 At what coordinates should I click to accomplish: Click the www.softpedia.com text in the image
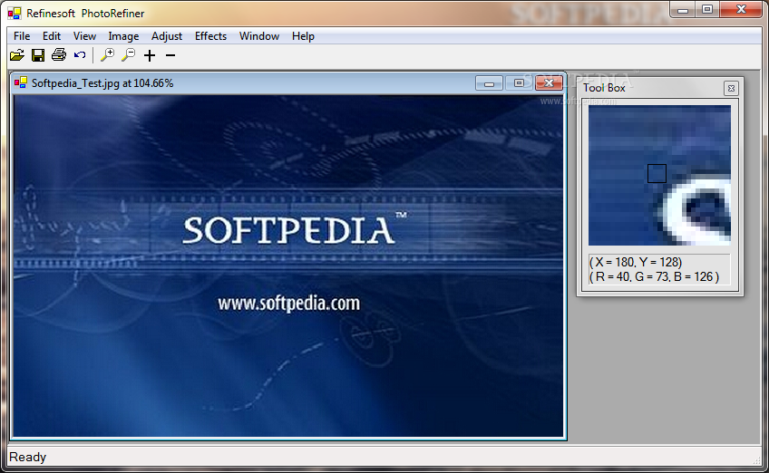coord(289,304)
